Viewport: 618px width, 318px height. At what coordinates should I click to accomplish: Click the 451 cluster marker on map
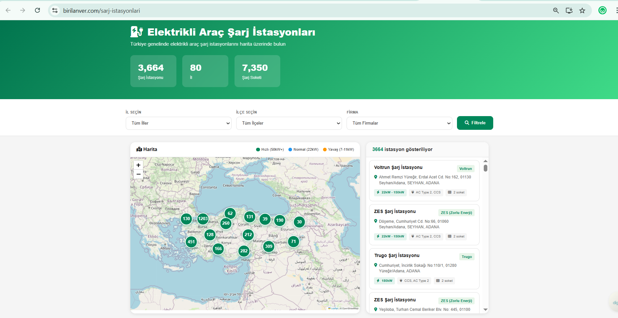tap(191, 242)
